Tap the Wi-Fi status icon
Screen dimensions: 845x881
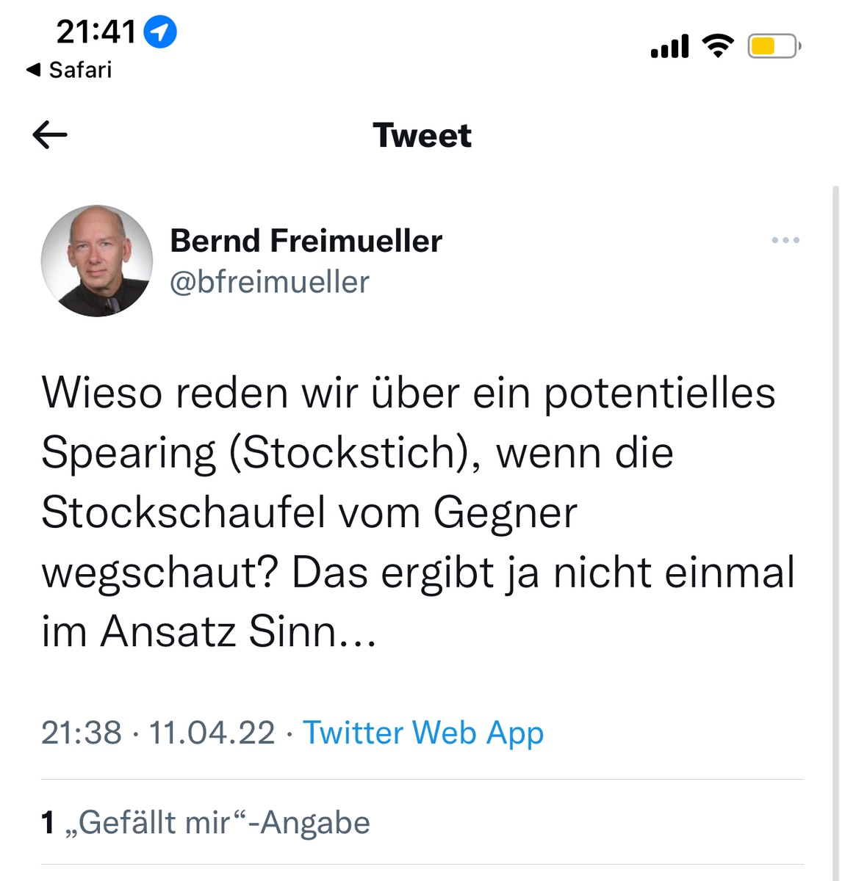coord(718,46)
